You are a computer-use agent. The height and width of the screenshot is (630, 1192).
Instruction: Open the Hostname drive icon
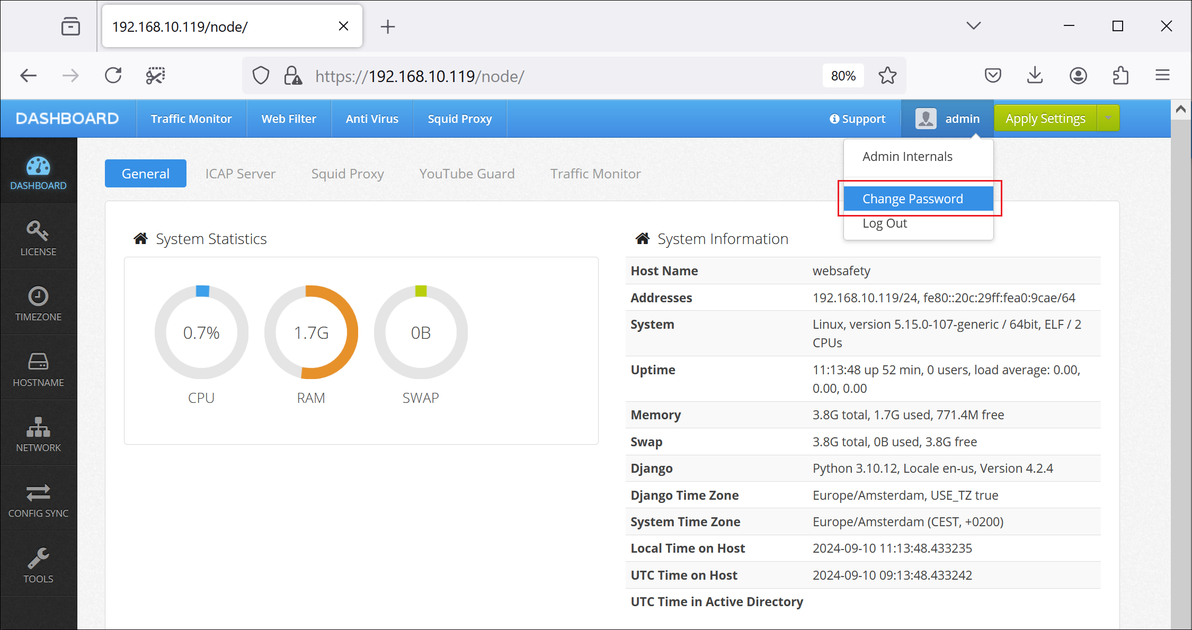(38, 362)
